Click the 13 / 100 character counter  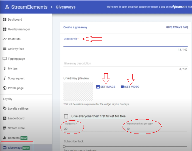(x=182, y=50)
